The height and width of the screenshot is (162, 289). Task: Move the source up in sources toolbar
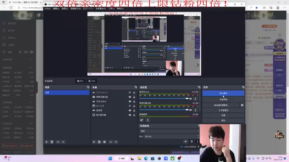111,142
